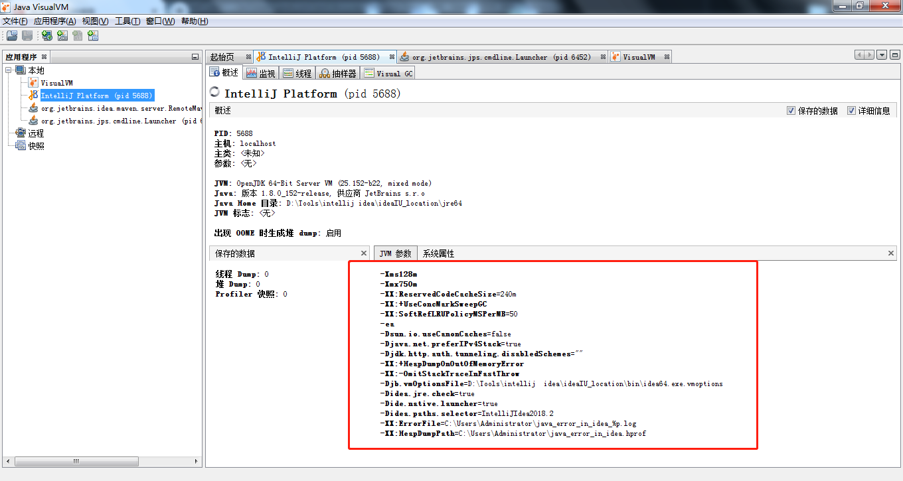Image resolution: width=903 pixels, height=481 pixels.
Task: Click the 线程 Dump: 0 text
Action: pos(242,274)
